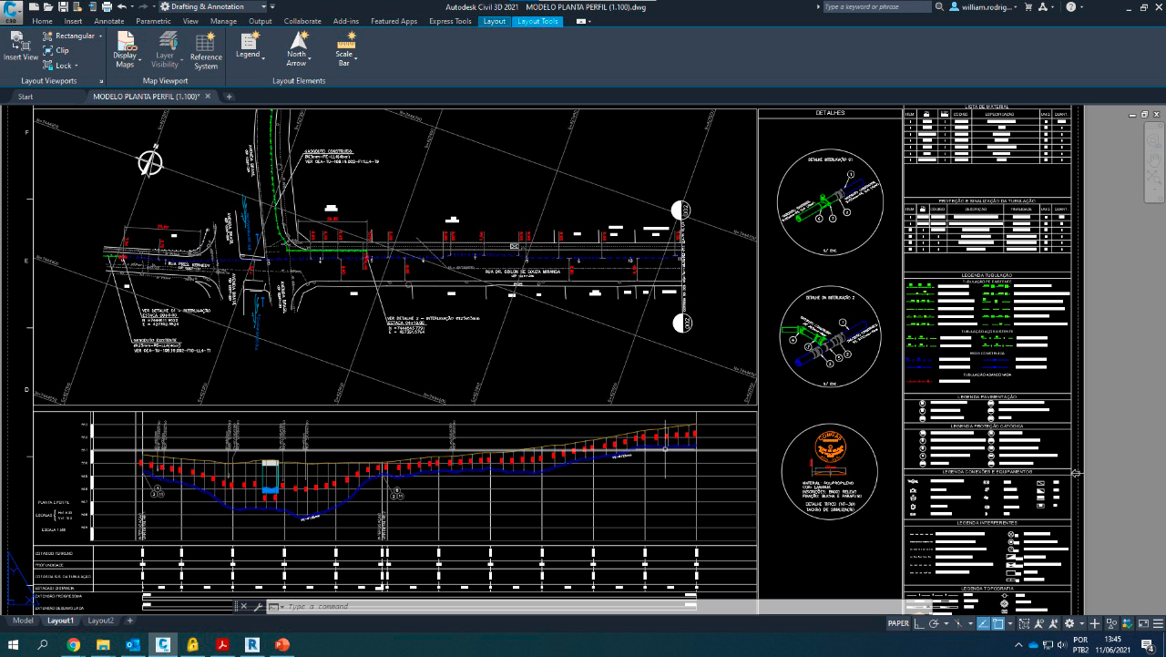Viewport: 1166px width, 657px height.
Task: Toggle lineweight display in status bar
Action: point(984,623)
